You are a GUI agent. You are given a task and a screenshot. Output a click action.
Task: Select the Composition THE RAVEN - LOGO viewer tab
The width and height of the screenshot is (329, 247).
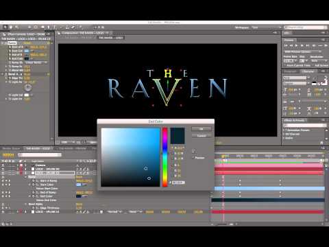click(x=83, y=33)
